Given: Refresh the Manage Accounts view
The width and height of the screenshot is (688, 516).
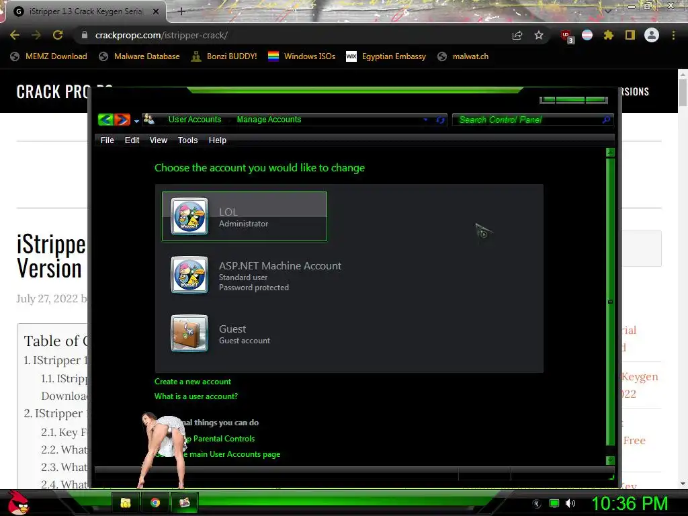Looking at the screenshot, I should (441, 120).
